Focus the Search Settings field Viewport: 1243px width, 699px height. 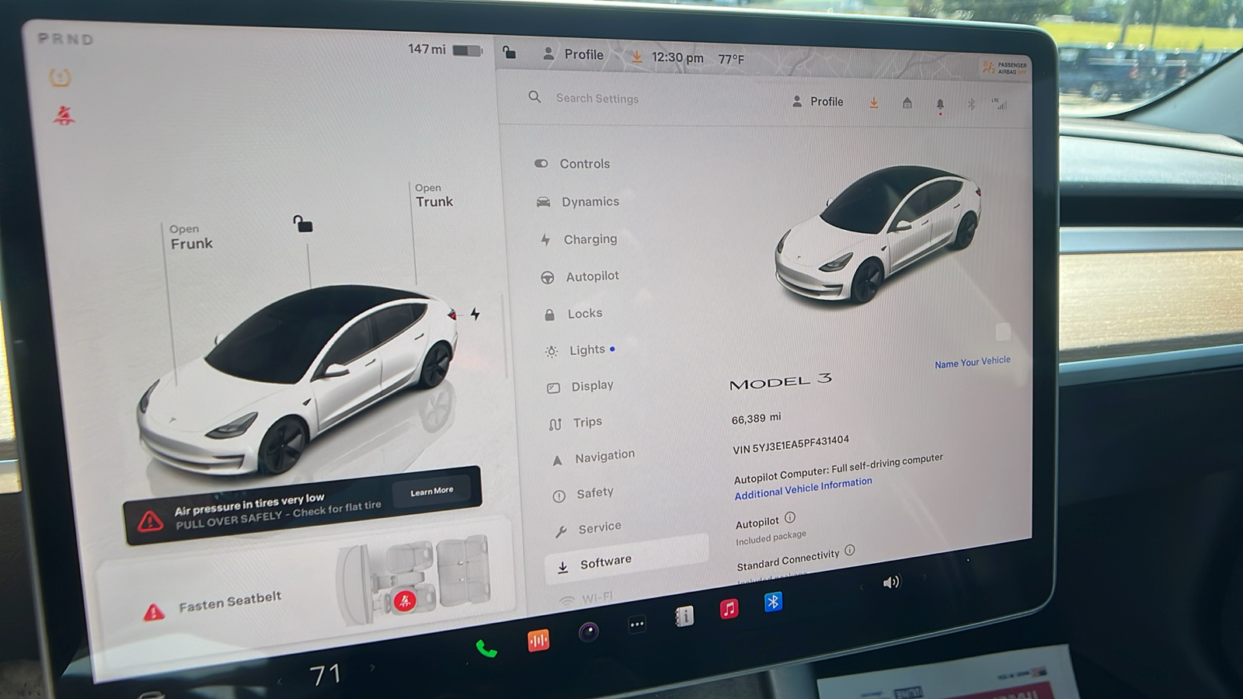click(597, 99)
